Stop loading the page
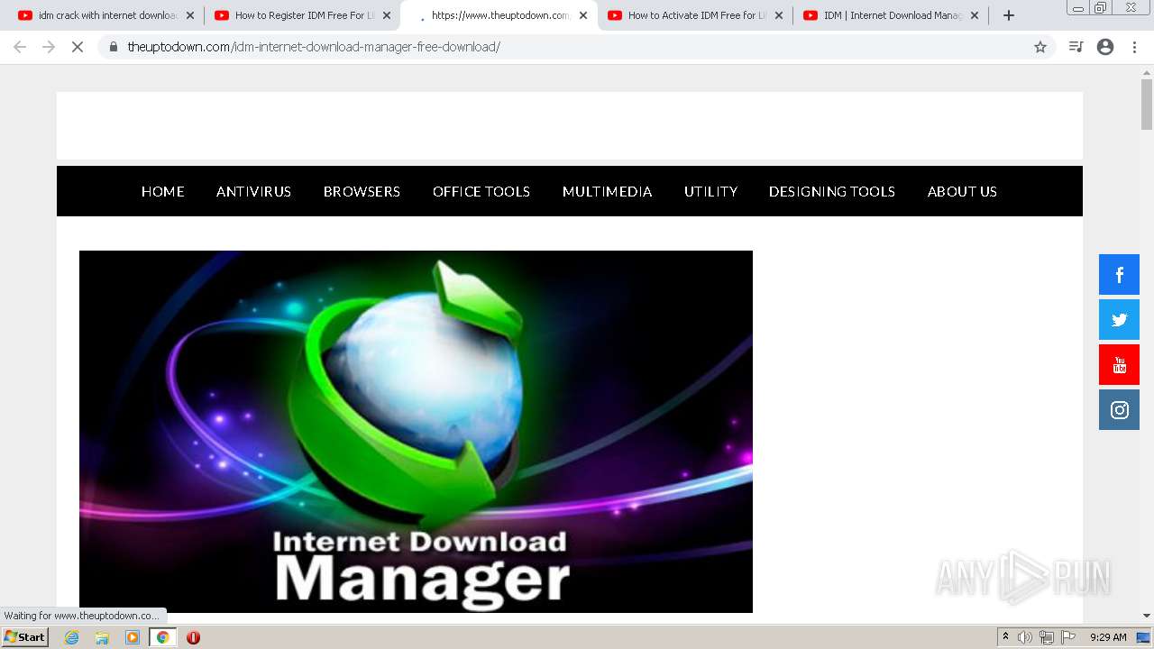Screen dimensions: 1154x649 pyautogui.click(x=78, y=47)
